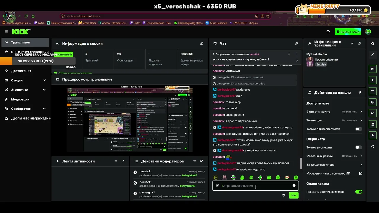Click the shield icon in message box
Viewport: 379px width, 213px height.
(217, 185)
